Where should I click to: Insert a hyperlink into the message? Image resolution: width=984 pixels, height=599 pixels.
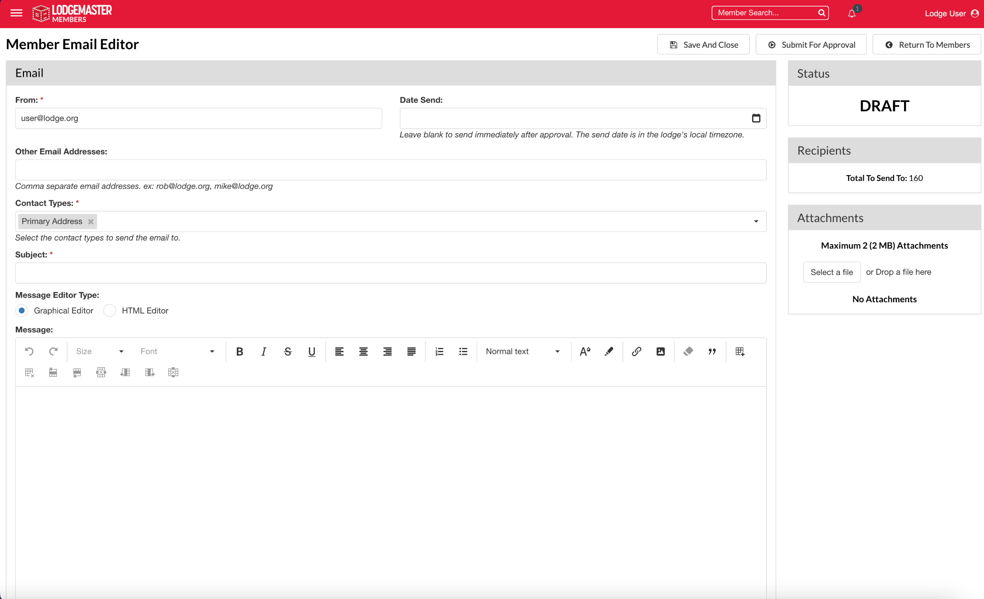coord(637,351)
